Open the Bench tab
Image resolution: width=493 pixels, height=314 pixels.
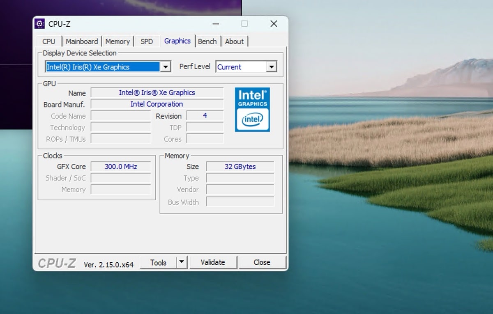point(207,41)
